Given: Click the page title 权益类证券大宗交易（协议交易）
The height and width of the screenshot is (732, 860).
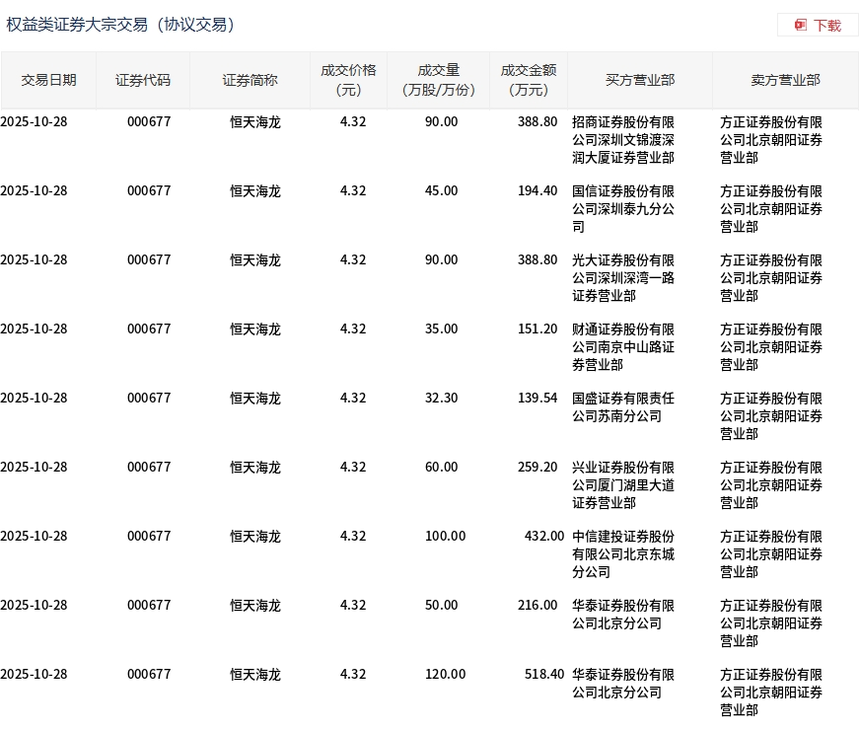Looking at the screenshot, I should click(120, 25).
